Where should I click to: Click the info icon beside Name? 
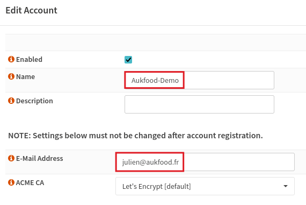tap(11, 76)
